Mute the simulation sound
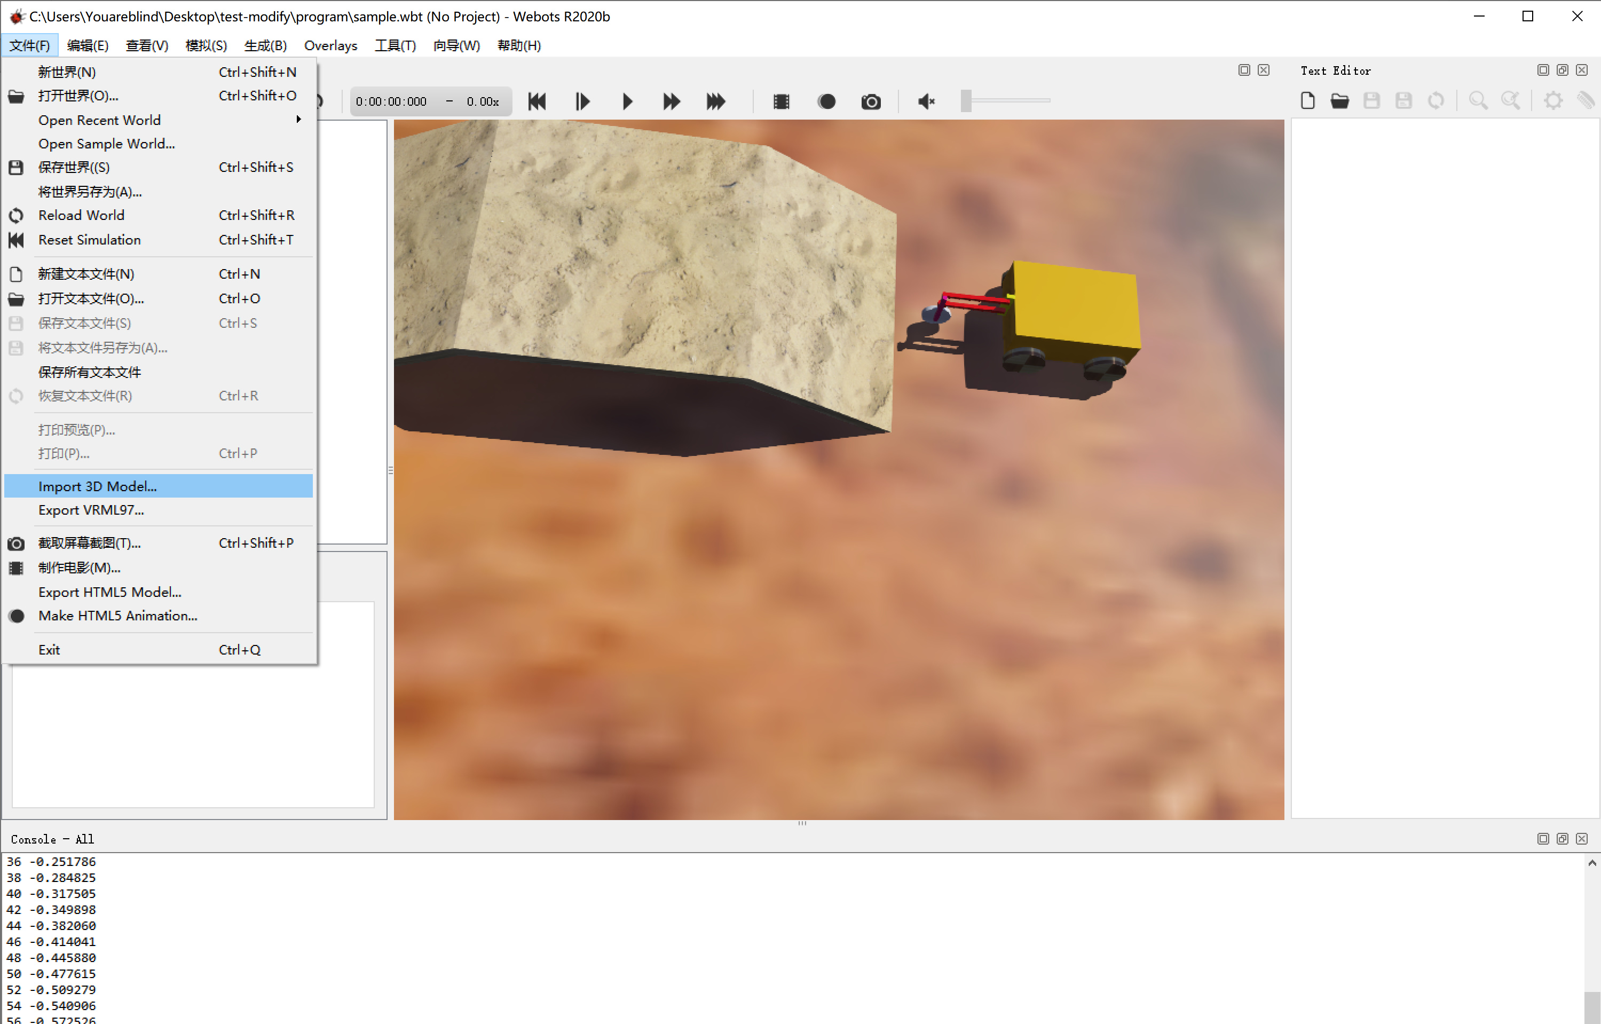 point(926,101)
